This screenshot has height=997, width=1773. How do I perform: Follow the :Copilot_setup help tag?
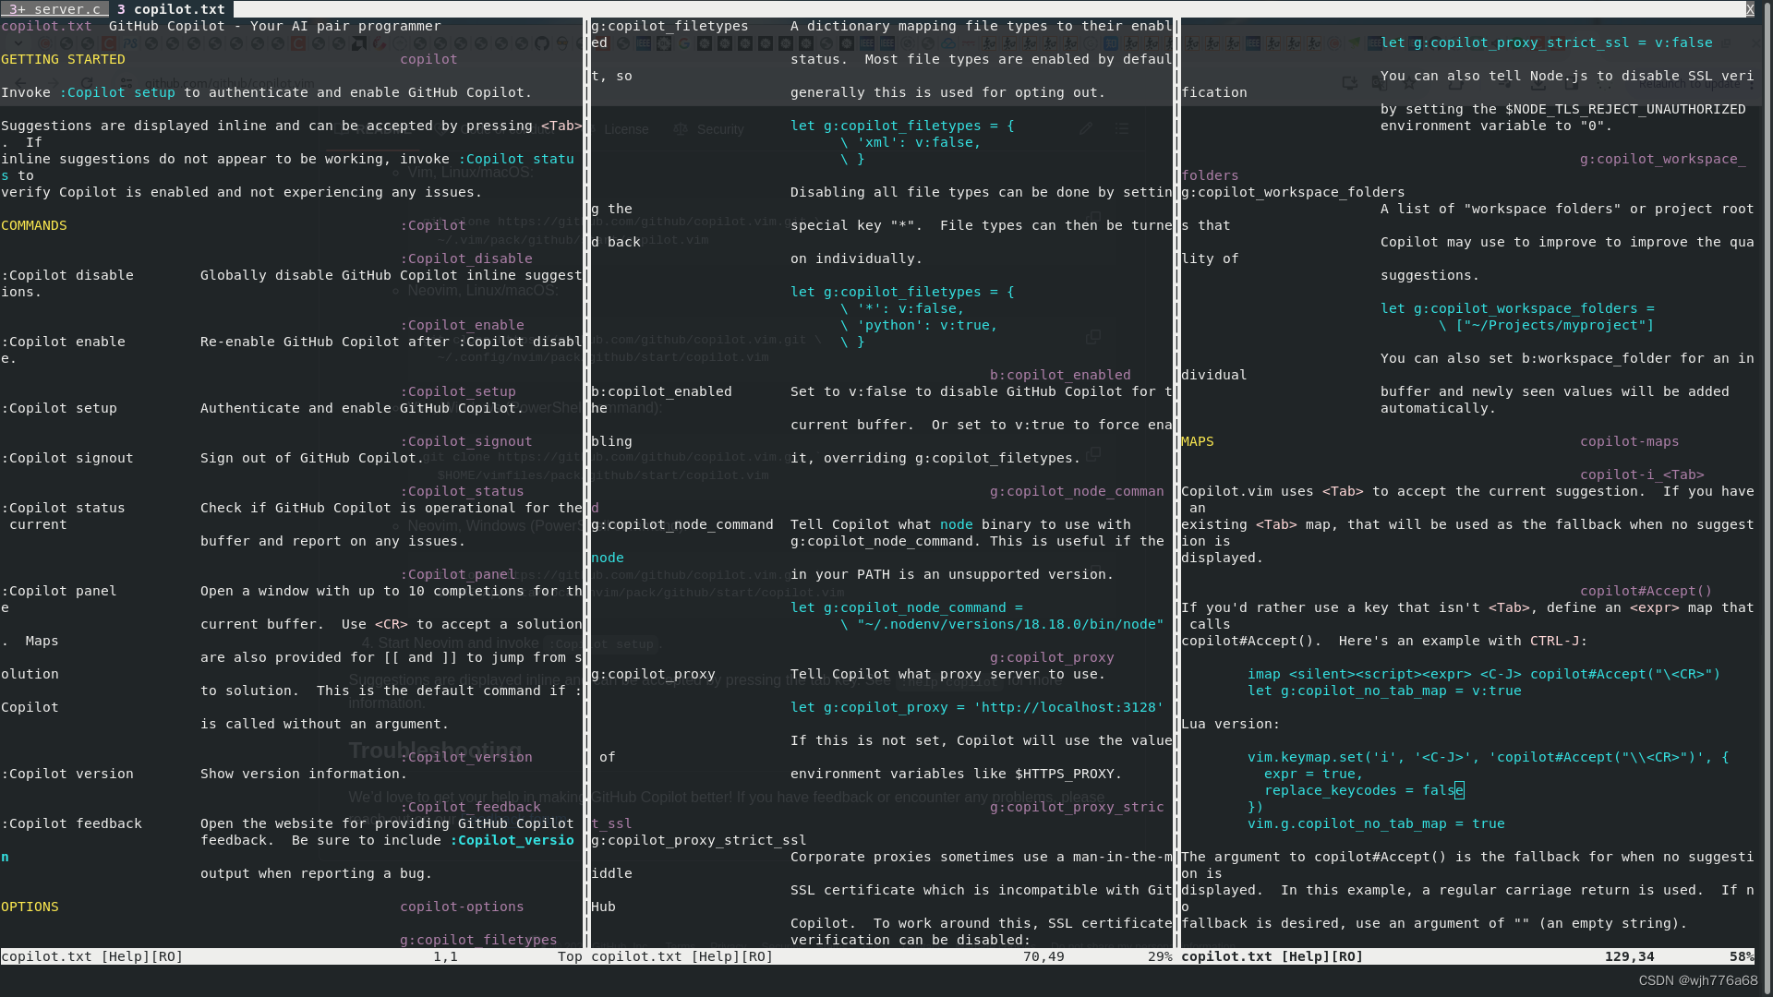click(458, 391)
